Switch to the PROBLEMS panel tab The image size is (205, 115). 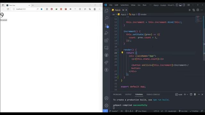coord(117,95)
